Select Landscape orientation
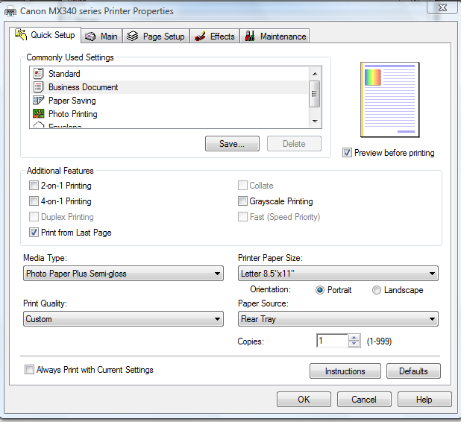The image size is (461, 422). [x=376, y=290]
